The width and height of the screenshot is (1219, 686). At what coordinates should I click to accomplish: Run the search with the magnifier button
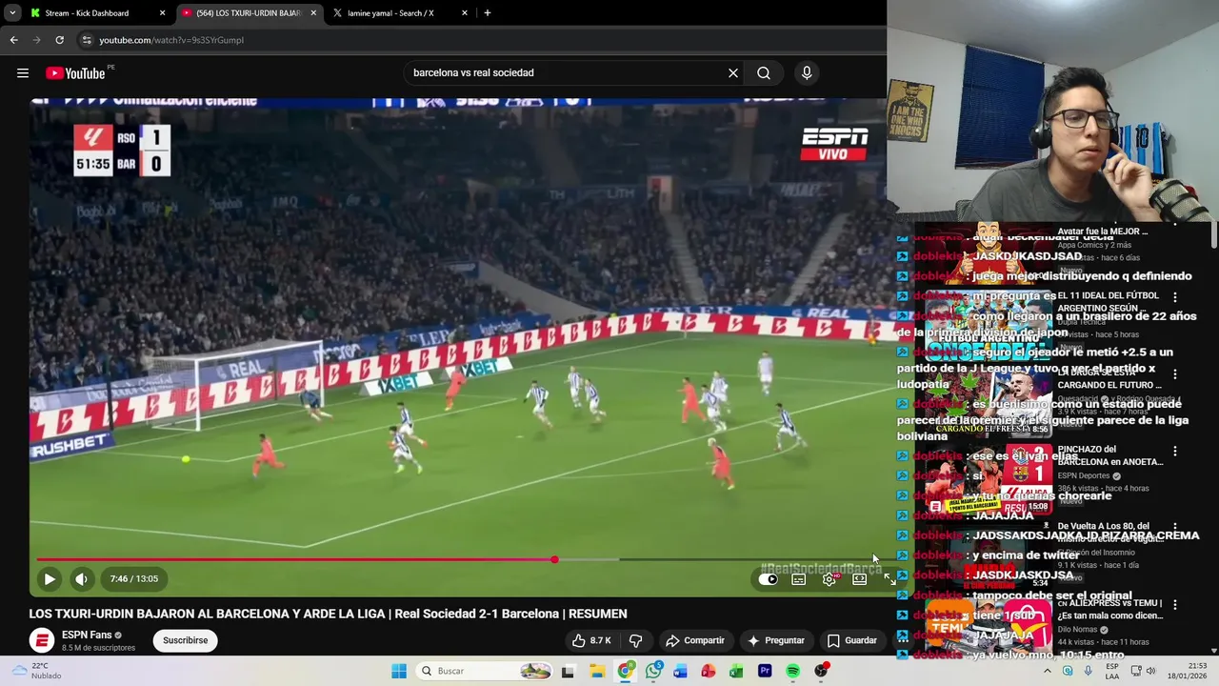pos(764,73)
